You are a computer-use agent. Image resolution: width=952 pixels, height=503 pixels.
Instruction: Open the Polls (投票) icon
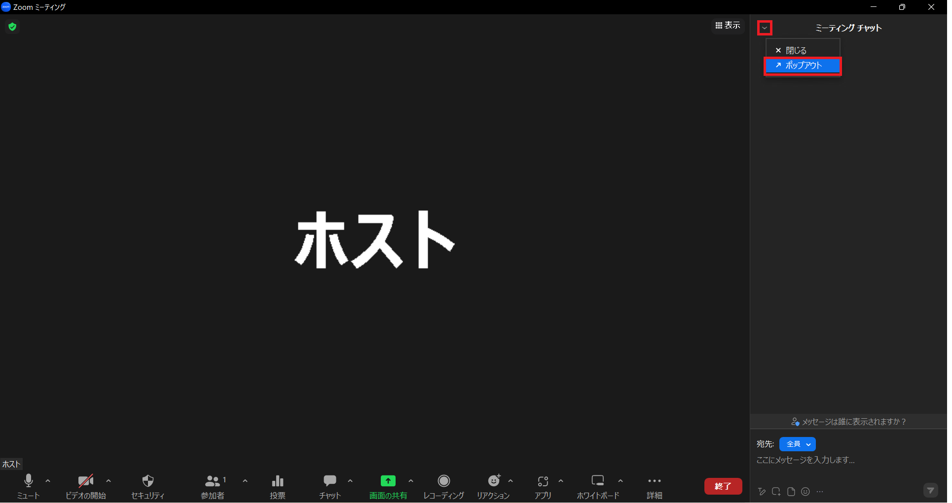tap(278, 481)
